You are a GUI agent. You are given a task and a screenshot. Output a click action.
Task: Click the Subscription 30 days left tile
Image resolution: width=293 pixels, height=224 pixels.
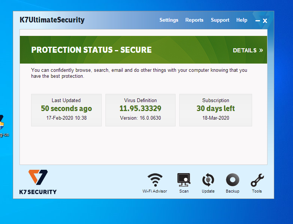pos(216,110)
